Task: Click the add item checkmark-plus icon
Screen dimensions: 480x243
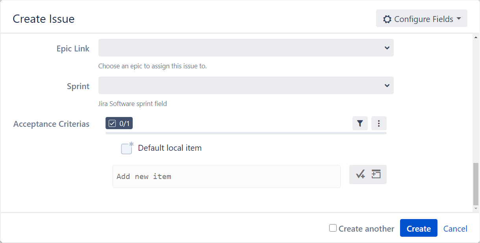Action: (360, 175)
